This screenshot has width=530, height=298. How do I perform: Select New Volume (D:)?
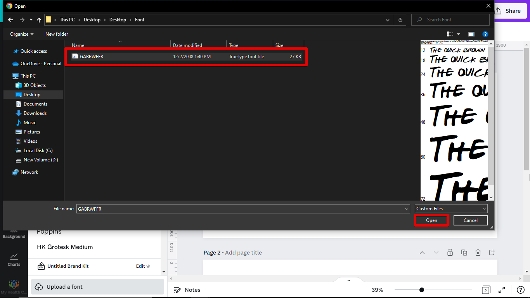coord(41,160)
